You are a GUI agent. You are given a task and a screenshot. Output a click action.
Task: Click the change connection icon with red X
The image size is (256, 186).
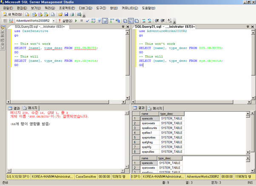(11, 21)
